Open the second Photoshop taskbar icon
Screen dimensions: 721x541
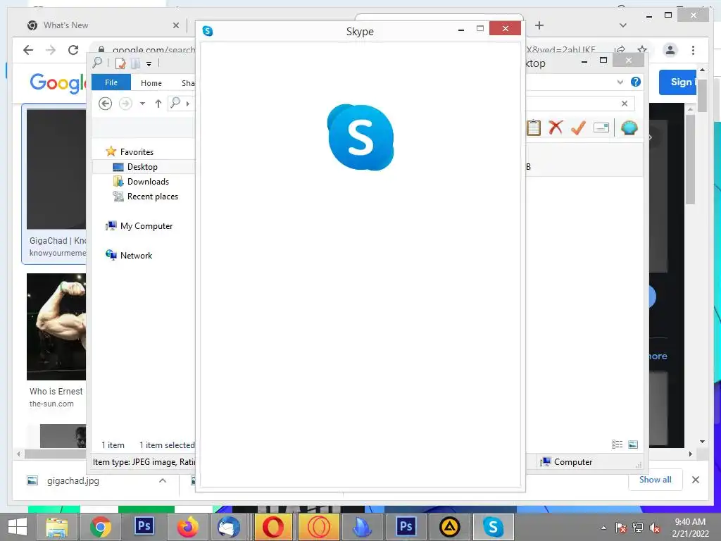coord(406,526)
